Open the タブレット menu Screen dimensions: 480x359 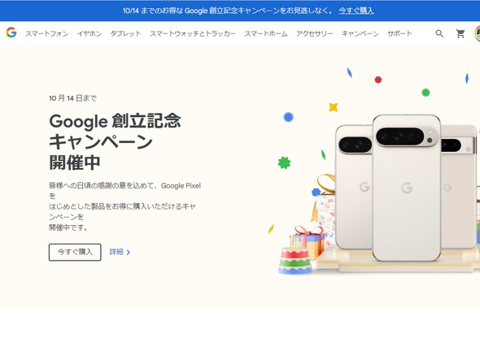pyautogui.click(x=125, y=33)
